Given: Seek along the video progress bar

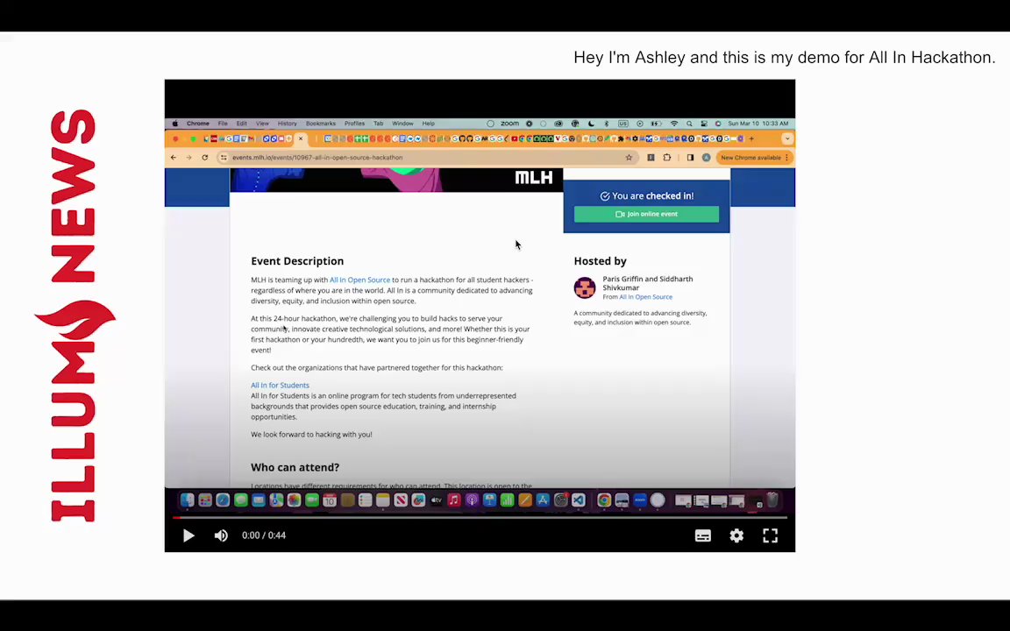Looking at the screenshot, I should click(480, 517).
